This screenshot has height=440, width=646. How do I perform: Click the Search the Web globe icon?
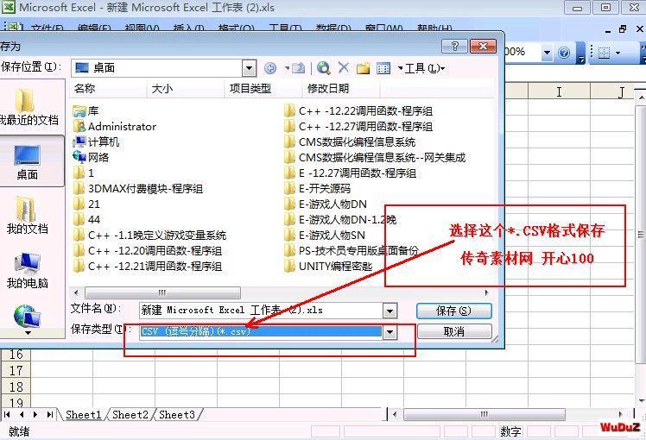323,68
